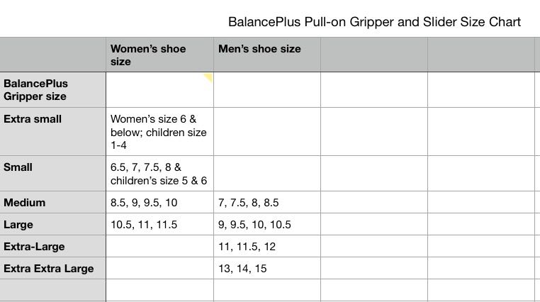Select the cell containing 11, 11.5, 12

pyautogui.click(x=266, y=247)
